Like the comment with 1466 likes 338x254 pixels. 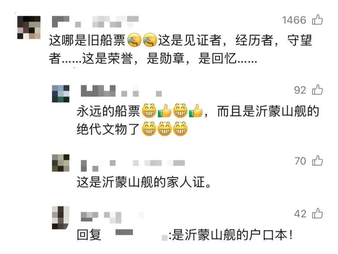tap(317, 19)
